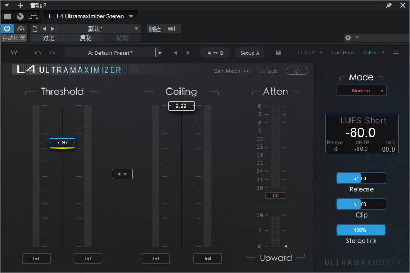Viewport: 410px width, 273px height.
Task: Click the right Ceiling -Inf peak readout
Action: (x=207, y=259)
